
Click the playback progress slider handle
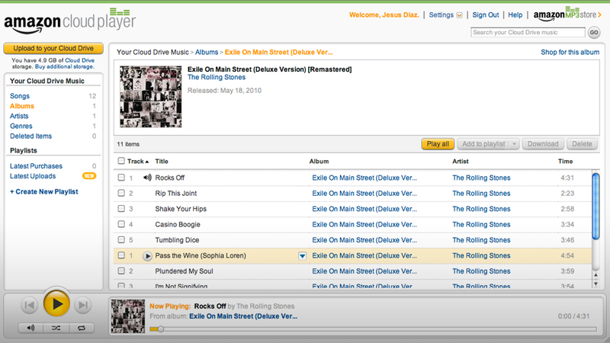[x=160, y=329]
